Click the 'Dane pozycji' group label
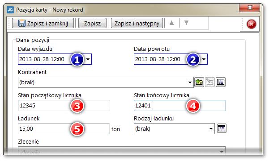The width and height of the screenshot is (269, 161). point(33,40)
